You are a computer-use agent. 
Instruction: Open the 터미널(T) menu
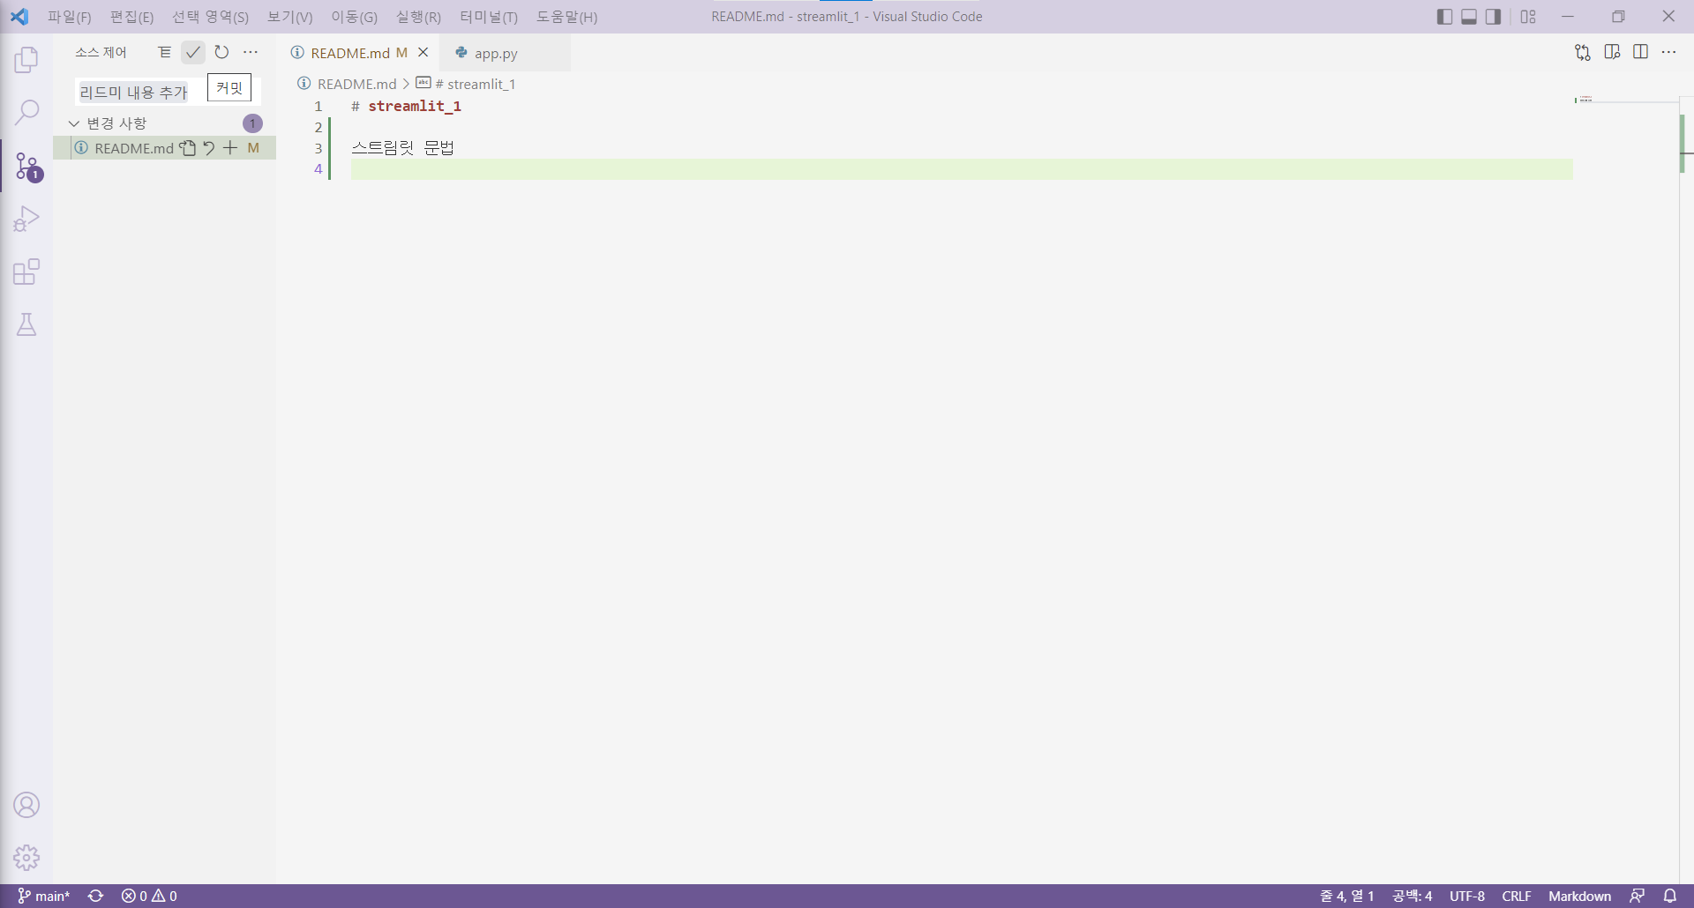pos(489,17)
